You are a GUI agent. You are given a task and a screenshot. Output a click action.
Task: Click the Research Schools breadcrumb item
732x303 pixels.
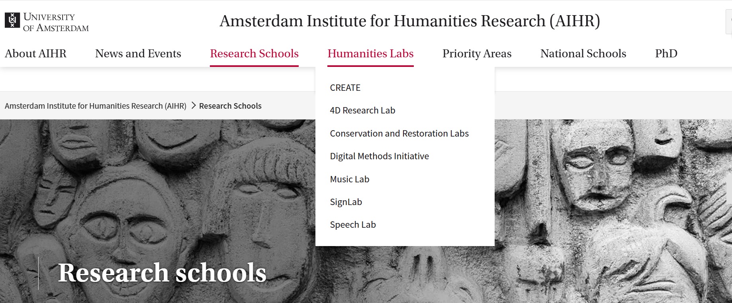[230, 106]
